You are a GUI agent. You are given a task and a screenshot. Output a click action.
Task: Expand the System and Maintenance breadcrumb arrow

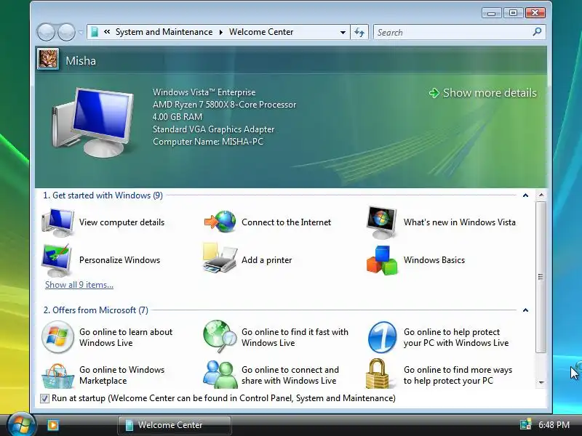click(221, 32)
